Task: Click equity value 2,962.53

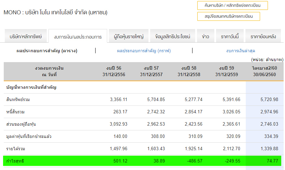Action: click(156, 124)
